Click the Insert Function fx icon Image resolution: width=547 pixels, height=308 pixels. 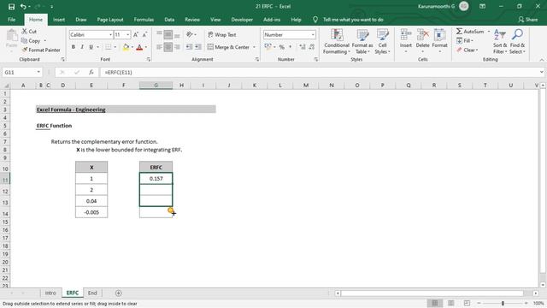pyautogui.click(x=91, y=72)
